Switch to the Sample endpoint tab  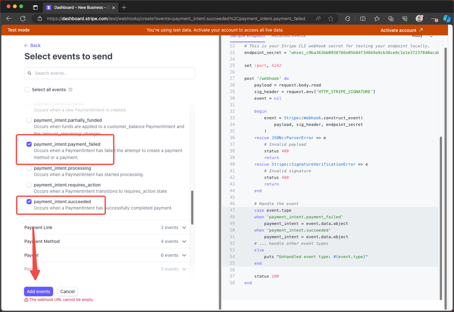point(247,36)
